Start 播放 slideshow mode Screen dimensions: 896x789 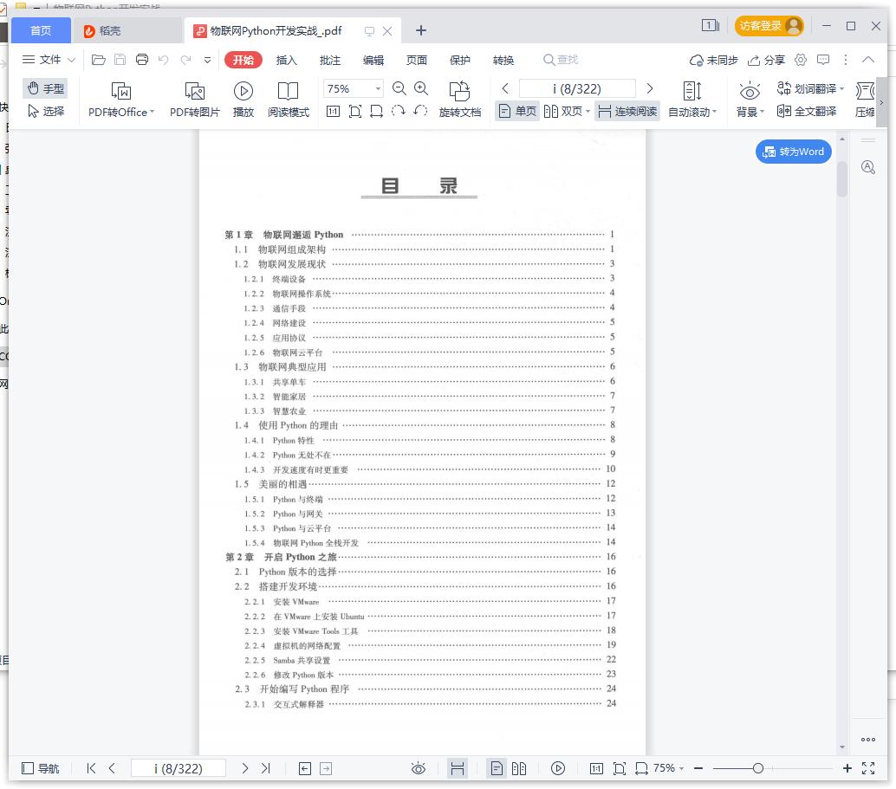(243, 100)
